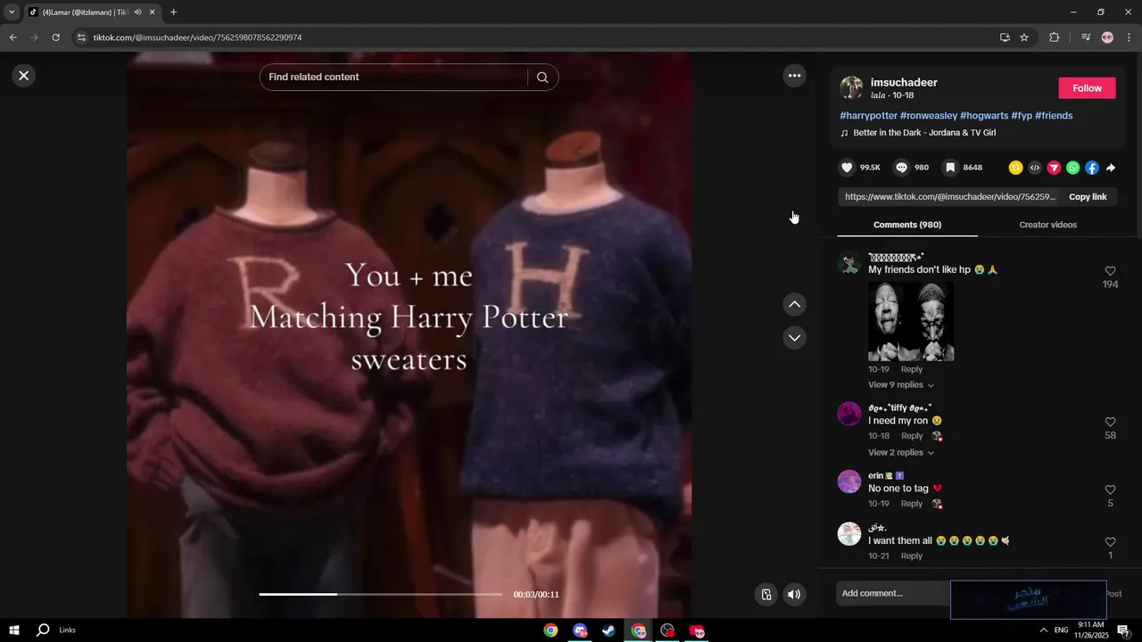Open #fyp hashtag

click(x=1022, y=116)
